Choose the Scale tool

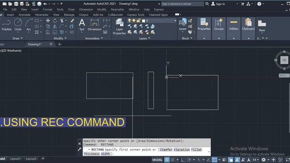pyautogui.click(x=55, y=32)
